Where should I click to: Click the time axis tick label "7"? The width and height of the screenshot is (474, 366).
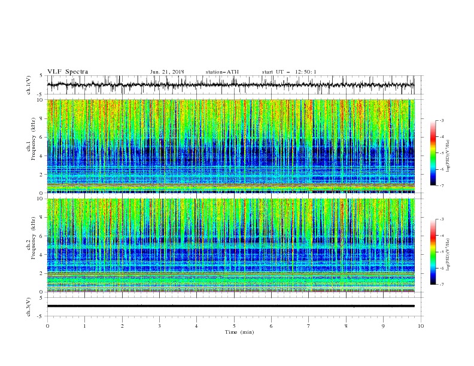(x=309, y=326)
